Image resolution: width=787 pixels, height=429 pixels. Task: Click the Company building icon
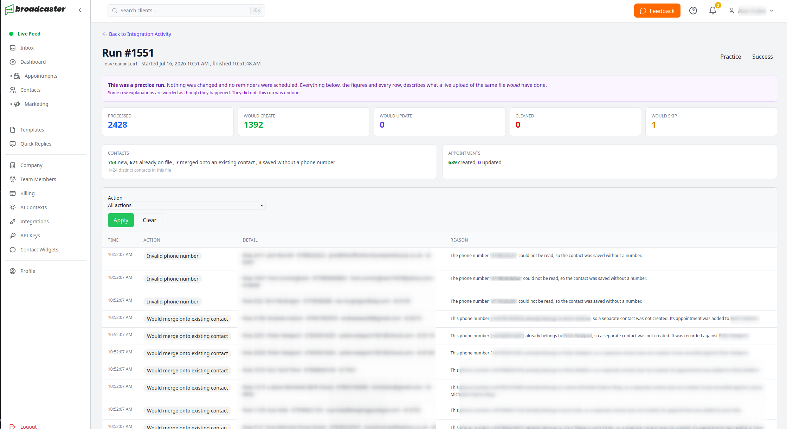click(13, 165)
